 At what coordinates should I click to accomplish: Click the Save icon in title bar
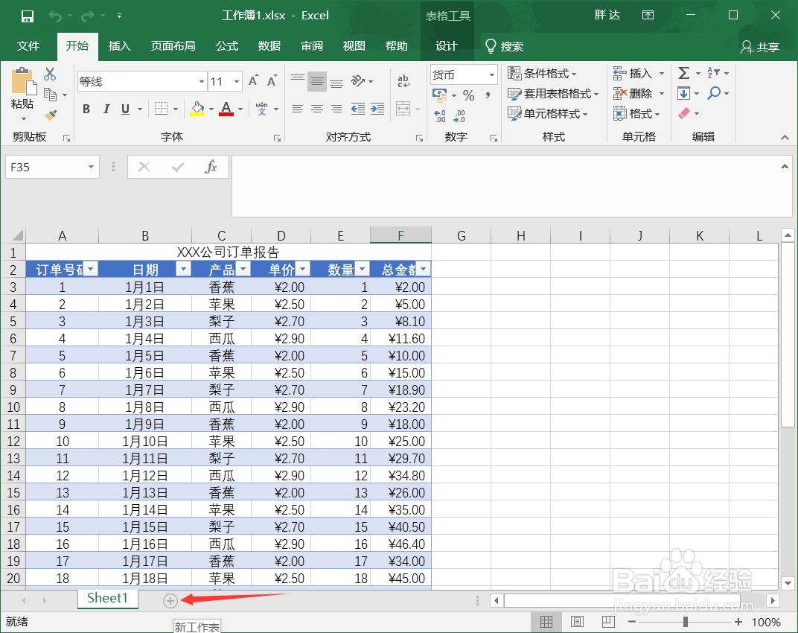point(28,16)
